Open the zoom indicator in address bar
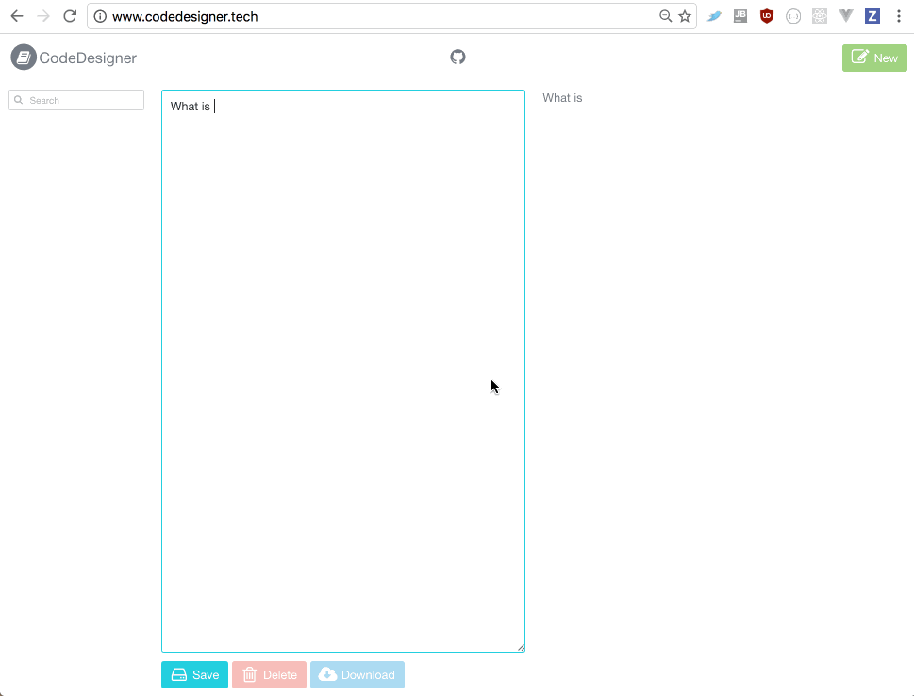The height and width of the screenshot is (696, 914). 665,16
